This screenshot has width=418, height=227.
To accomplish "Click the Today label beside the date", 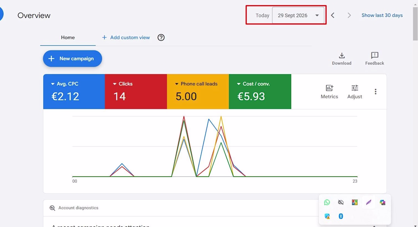I will tap(262, 16).
